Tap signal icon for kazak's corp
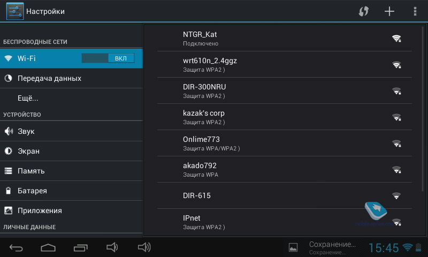Image resolution: width=428 pixels, height=257 pixels. [396, 117]
